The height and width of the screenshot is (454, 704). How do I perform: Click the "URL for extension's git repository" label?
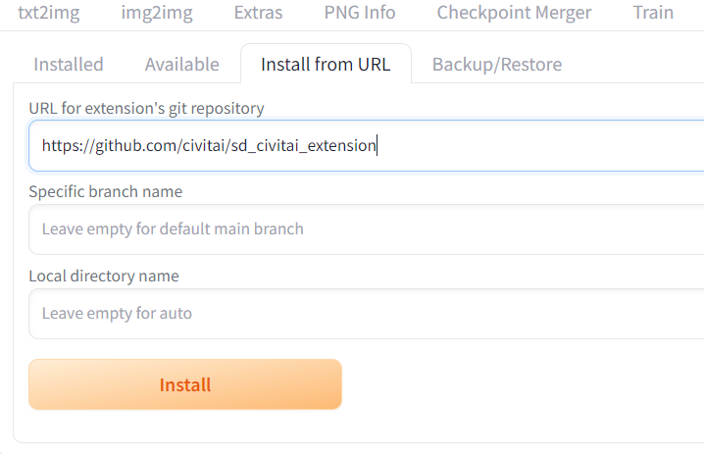click(146, 108)
